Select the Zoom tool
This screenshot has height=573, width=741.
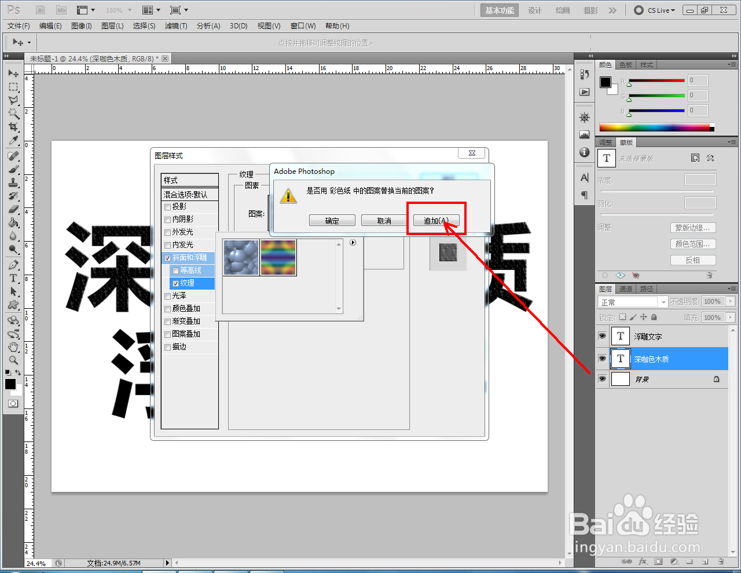coord(13,360)
